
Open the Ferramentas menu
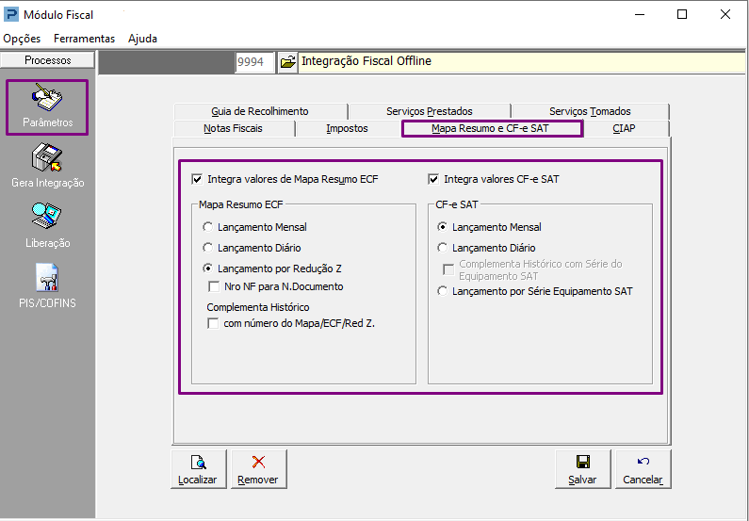pyautogui.click(x=85, y=39)
